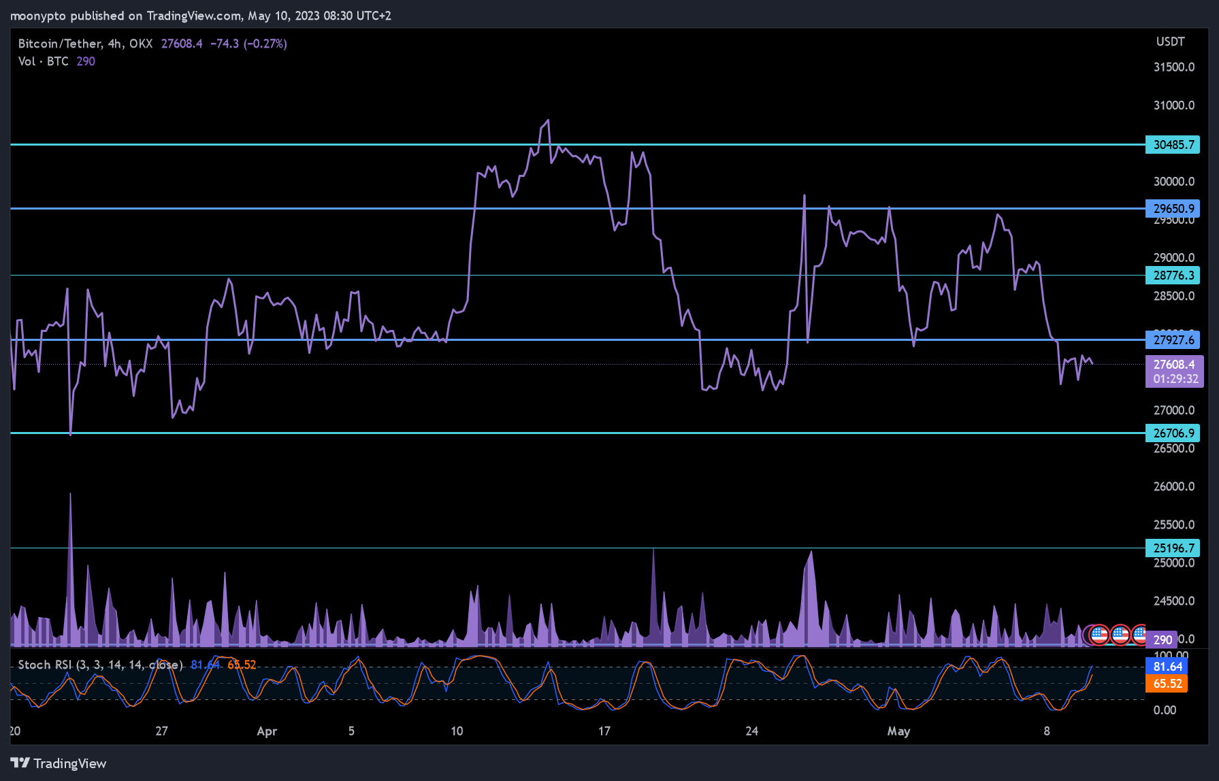Click the 30000.0 price axis tick
Screen dimensions: 1219x781
pyautogui.click(x=1174, y=182)
